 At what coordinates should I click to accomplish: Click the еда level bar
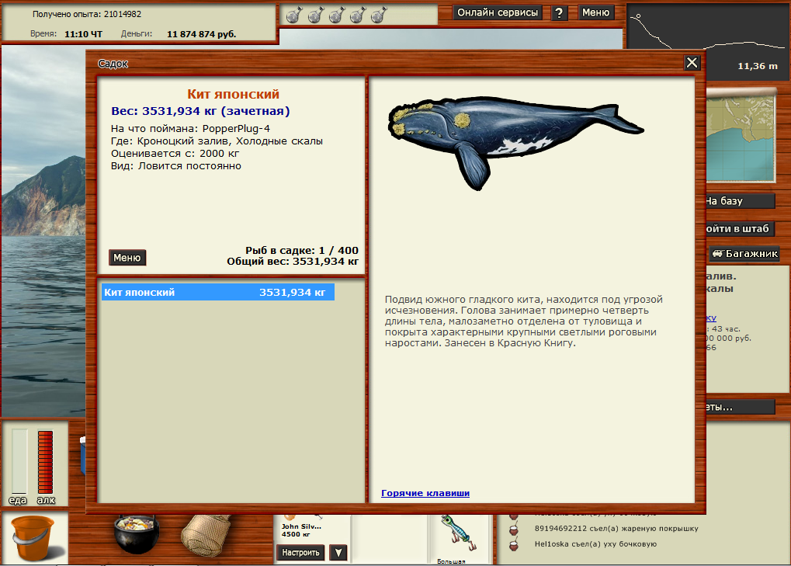pyautogui.click(x=19, y=461)
